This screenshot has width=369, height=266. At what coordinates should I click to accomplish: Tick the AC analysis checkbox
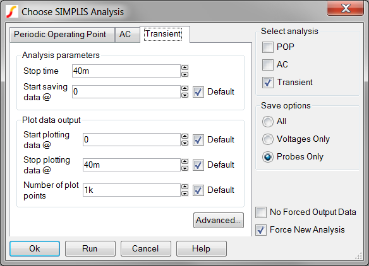[x=268, y=64]
